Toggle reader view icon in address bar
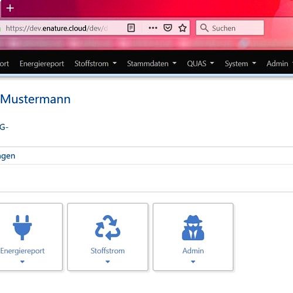 (131, 28)
